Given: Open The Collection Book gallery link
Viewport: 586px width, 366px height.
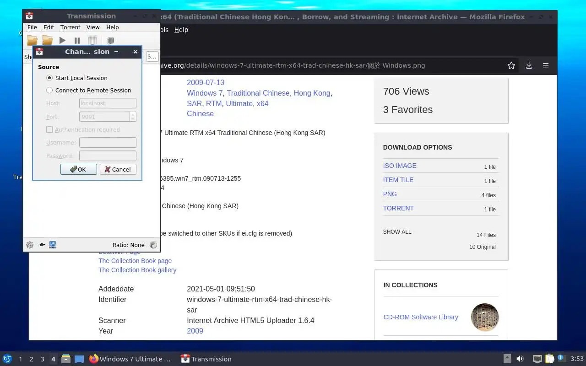Looking at the screenshot, I should [137, 270].
